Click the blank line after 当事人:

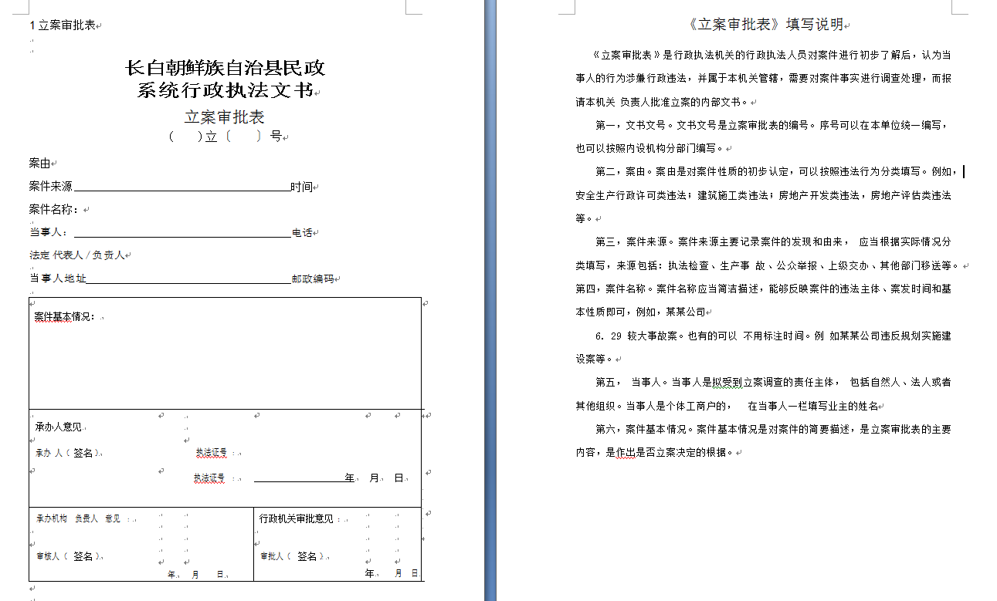181,232
